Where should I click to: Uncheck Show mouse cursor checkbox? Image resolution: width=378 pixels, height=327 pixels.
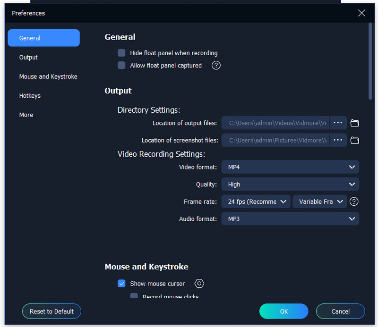[x=121, y=284]
